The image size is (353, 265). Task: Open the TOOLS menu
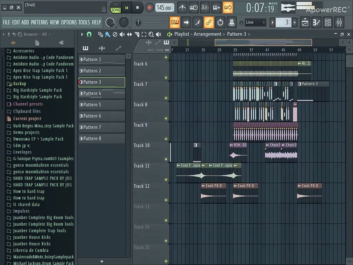[84, 22]
